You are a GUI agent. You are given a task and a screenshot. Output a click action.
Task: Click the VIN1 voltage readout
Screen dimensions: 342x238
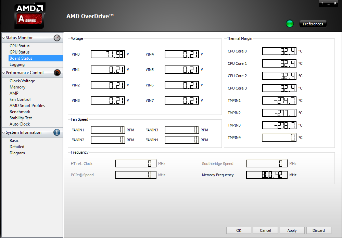pos(108,70)
